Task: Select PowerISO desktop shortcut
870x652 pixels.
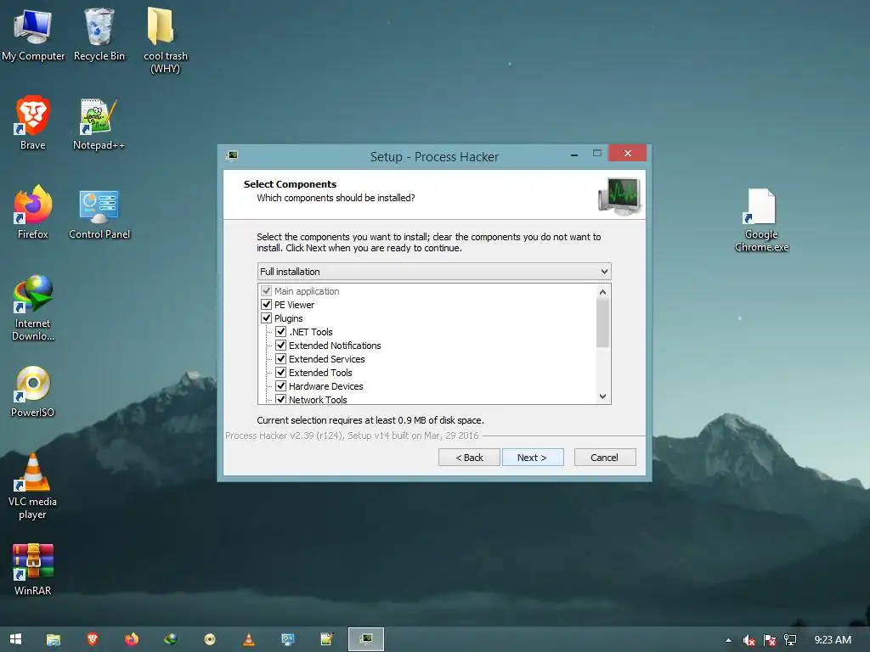Action: (x=33, y=391)
